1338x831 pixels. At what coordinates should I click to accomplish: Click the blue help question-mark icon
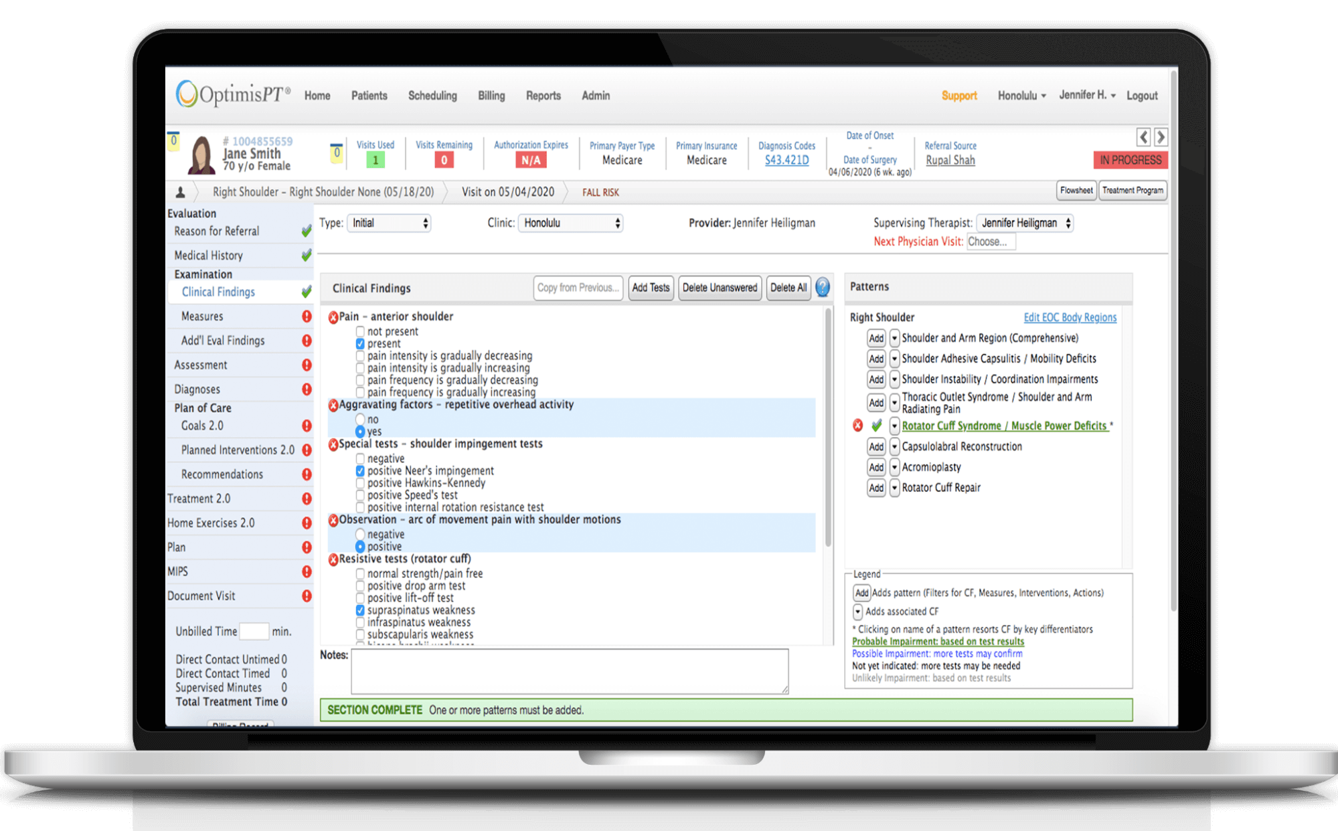pos(823,288)
